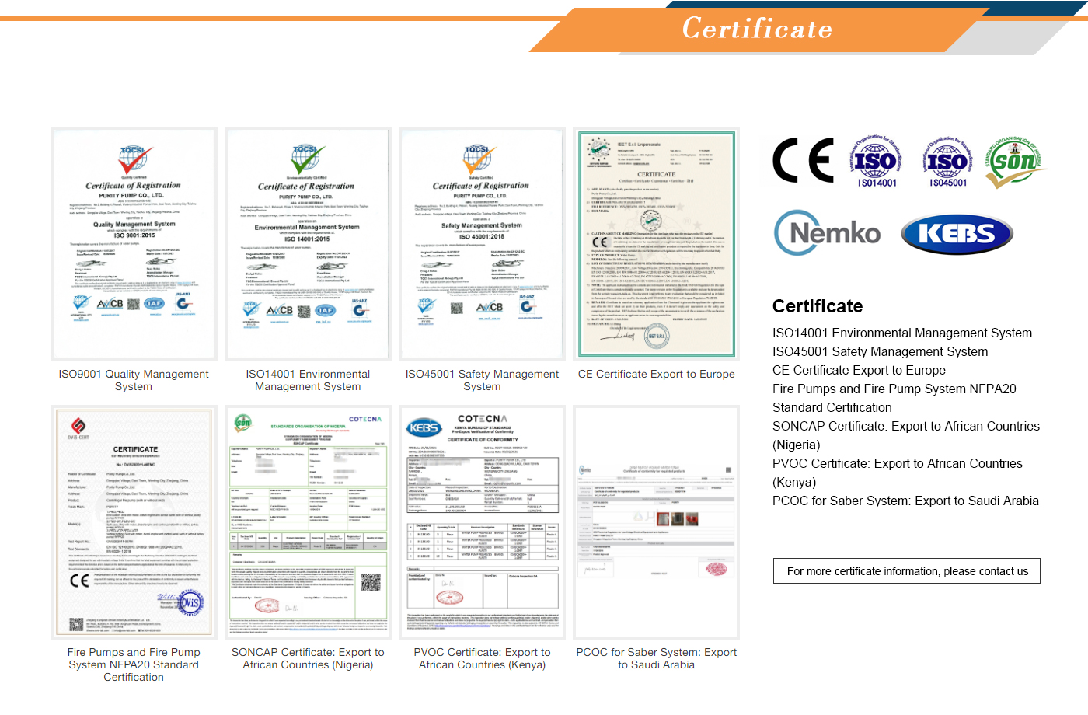The image size is (1088, 715).
Task: Select sidebar line 'ISO45001 Safety Management System'
Action: point(881,351)
